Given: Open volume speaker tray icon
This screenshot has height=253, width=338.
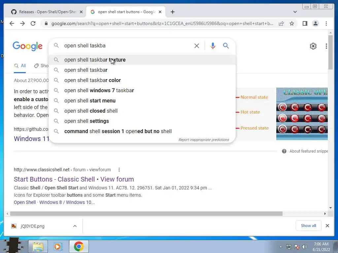Looking at the screenshot, I should pyautogui.click(x=304, y=247).
